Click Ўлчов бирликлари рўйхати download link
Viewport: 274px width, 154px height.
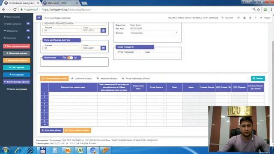tap(136, 79)
